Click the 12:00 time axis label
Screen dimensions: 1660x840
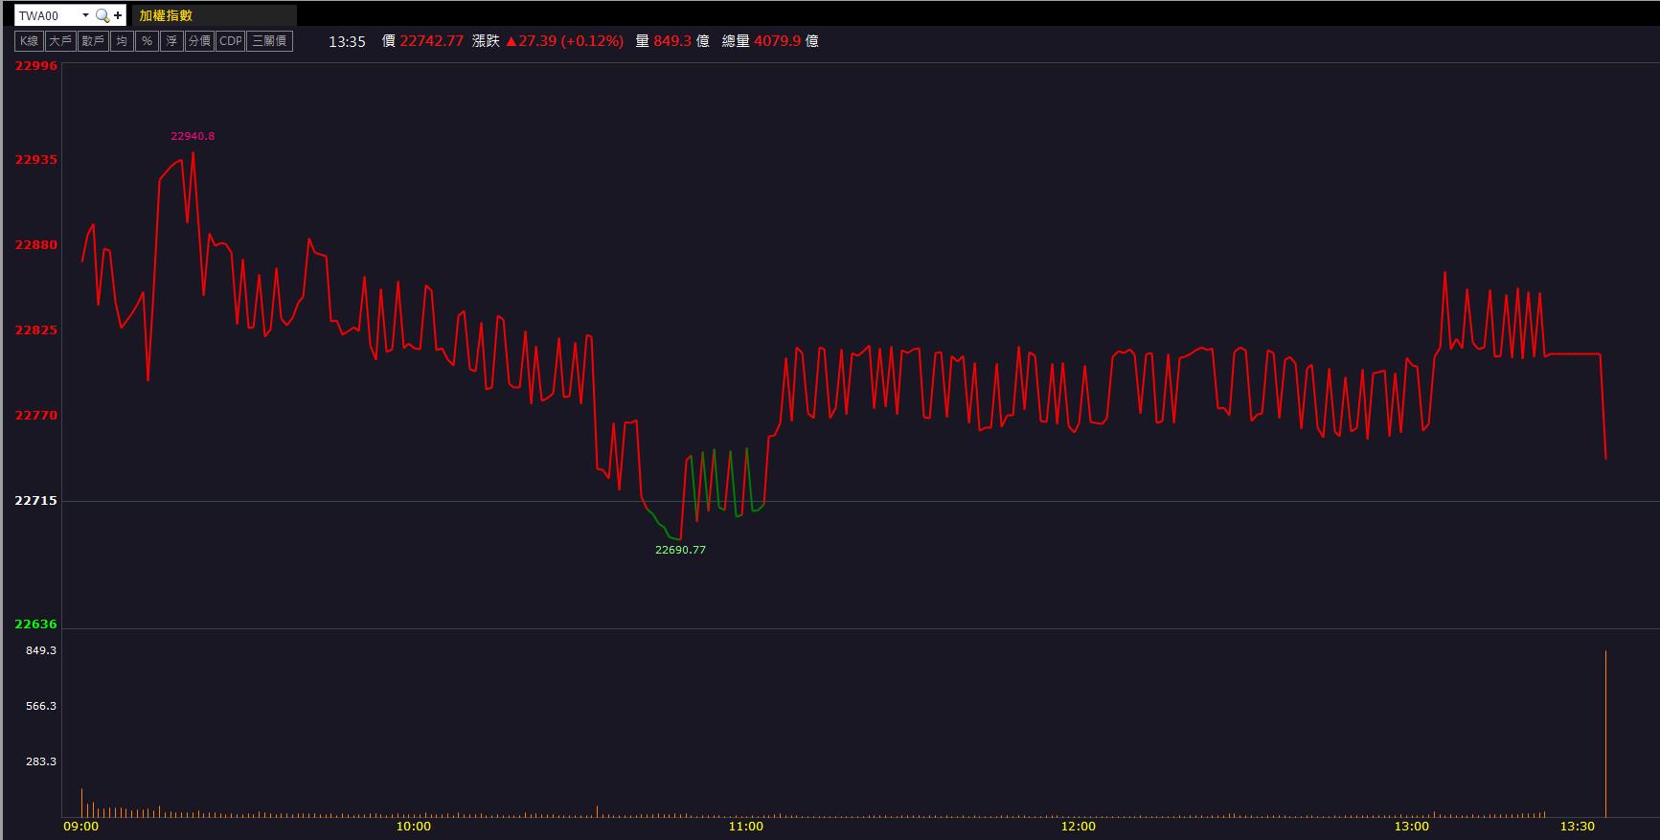tap(1079, 827)
